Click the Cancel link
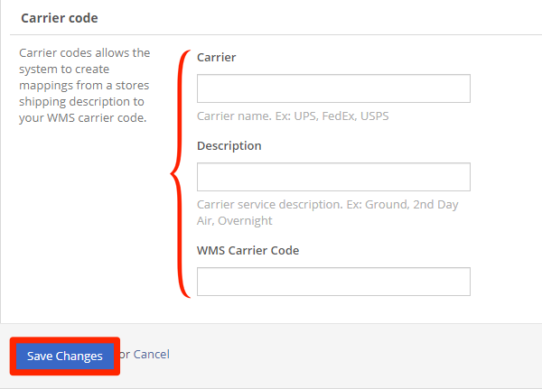This screenshot has height=389, width=542. tap(152, 355)
